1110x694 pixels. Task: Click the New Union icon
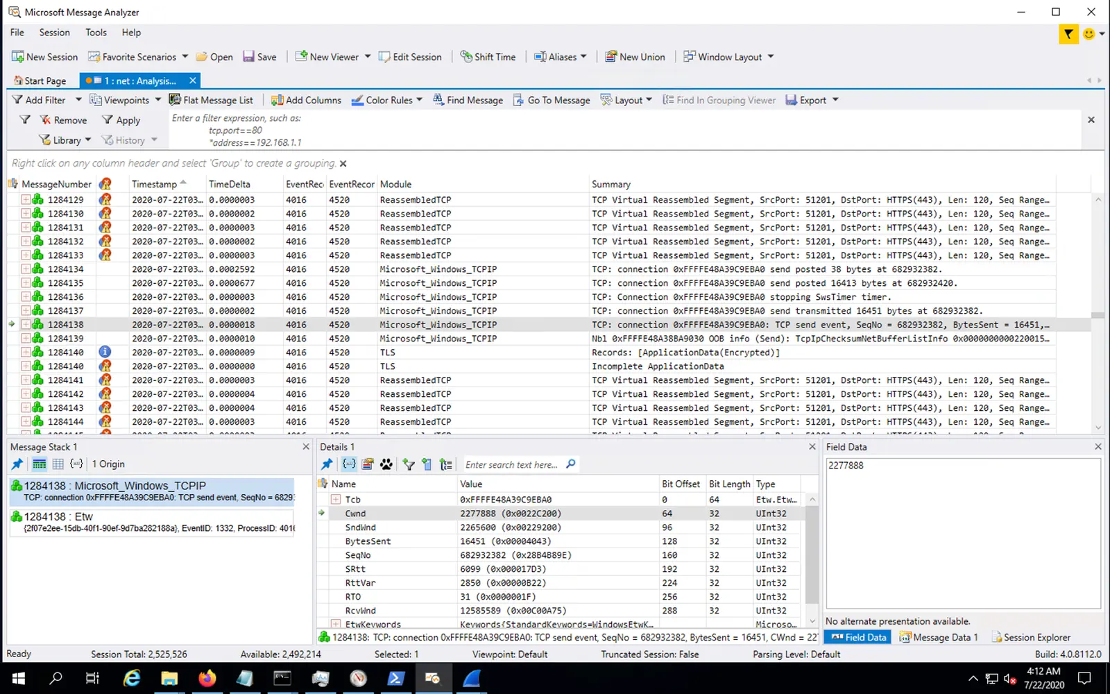coord(610,57)
